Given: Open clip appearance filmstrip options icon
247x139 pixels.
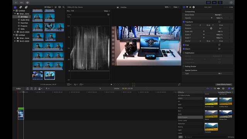Looking at the screenshot, I should point(59,7).
